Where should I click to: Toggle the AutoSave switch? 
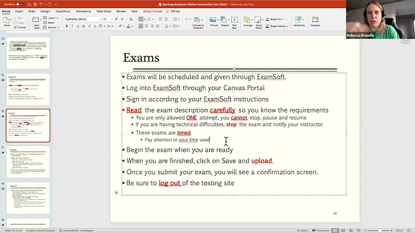click(20, 4)
